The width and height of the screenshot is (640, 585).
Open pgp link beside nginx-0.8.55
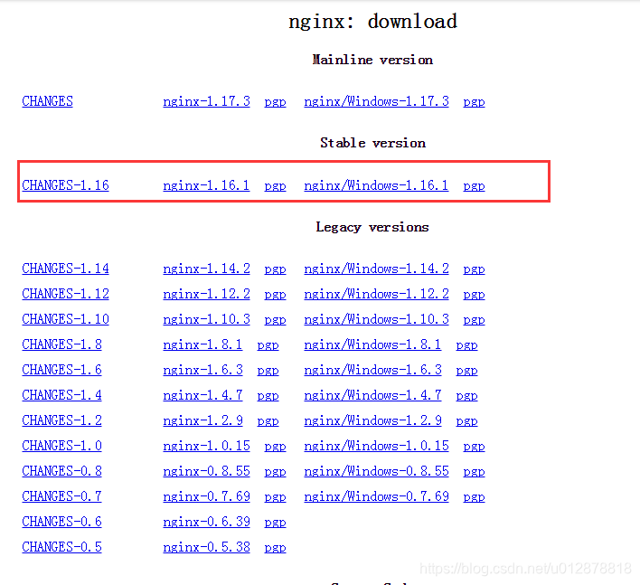[275, 472]
